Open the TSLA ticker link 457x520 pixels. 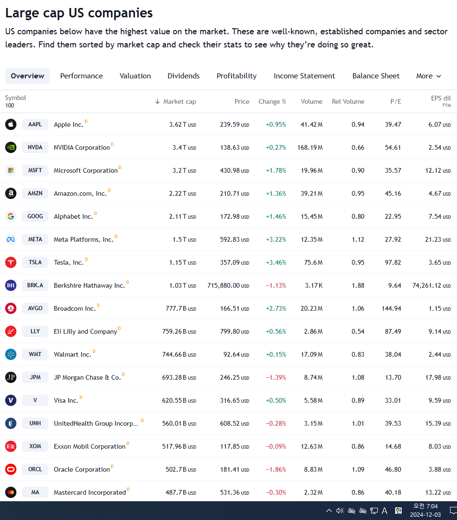35,262
